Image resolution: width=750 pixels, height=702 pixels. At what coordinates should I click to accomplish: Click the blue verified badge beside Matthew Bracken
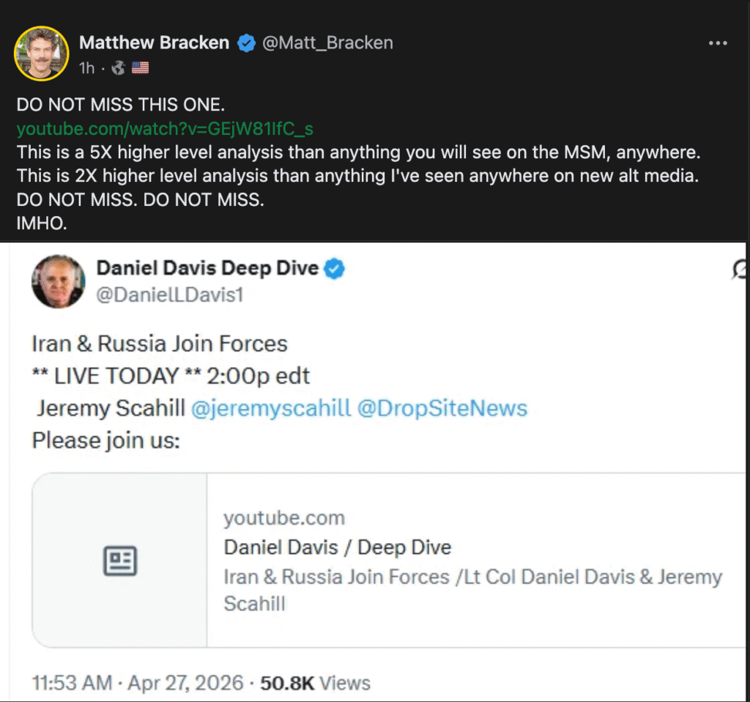pyautogui.click(x=247, y=43)
